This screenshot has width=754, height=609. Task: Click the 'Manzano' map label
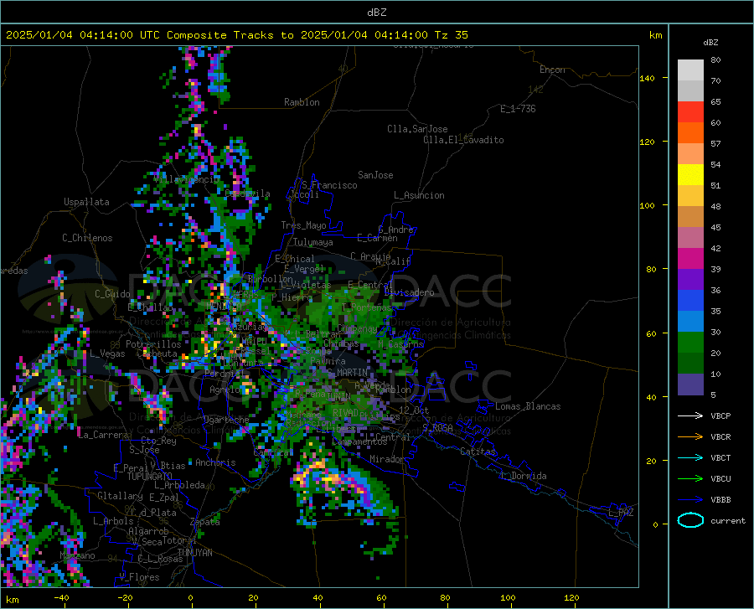(77, 555)
